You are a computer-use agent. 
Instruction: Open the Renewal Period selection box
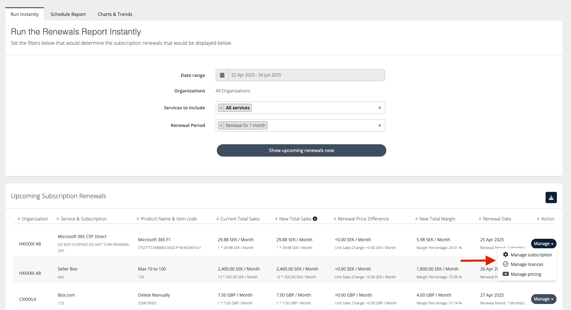point(321,126)
